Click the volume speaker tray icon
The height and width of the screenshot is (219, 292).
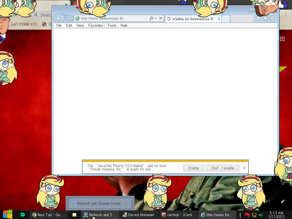coord(261,215)
